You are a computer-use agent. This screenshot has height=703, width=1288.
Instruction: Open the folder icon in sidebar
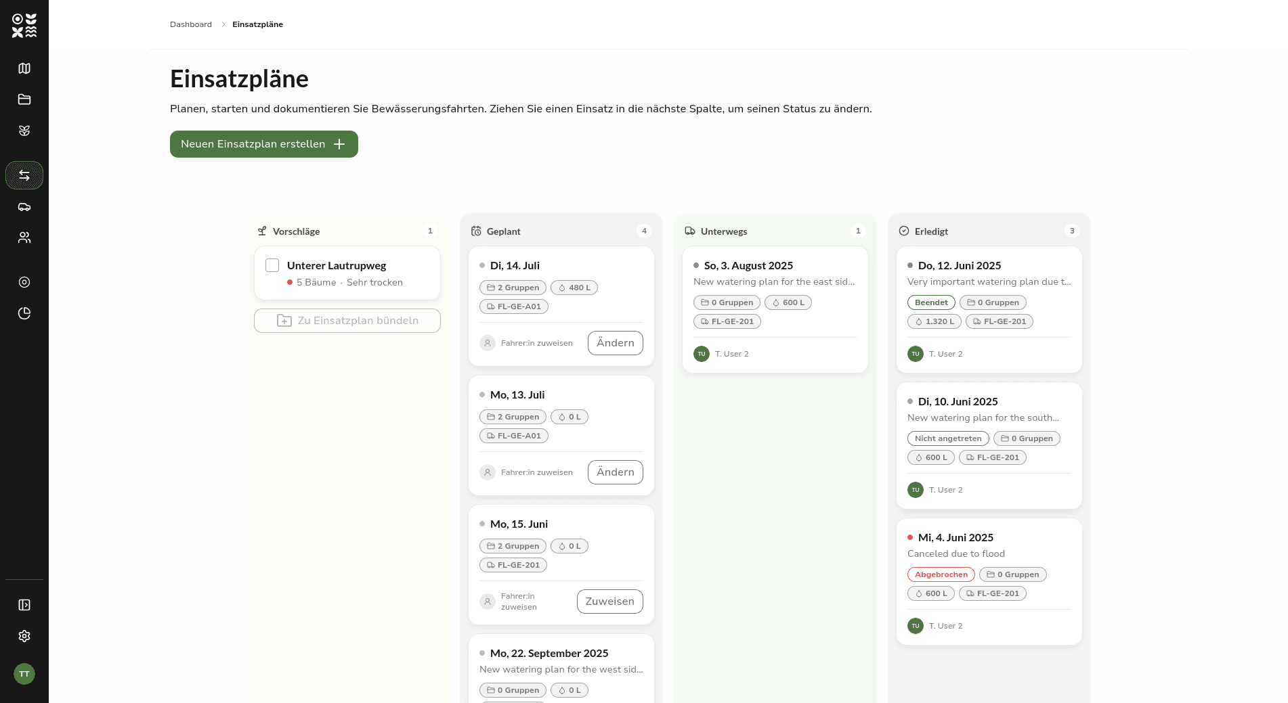click(24, 99)
